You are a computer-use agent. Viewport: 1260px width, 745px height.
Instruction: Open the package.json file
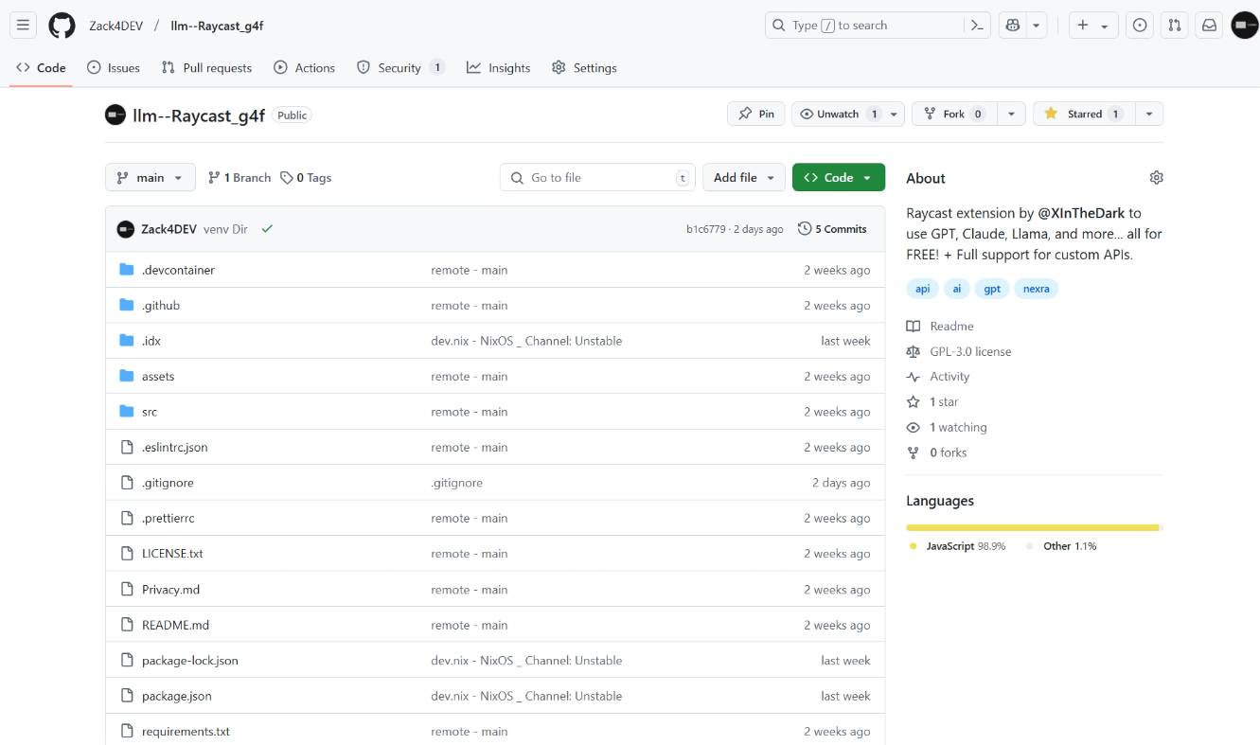tap(177, 696)
